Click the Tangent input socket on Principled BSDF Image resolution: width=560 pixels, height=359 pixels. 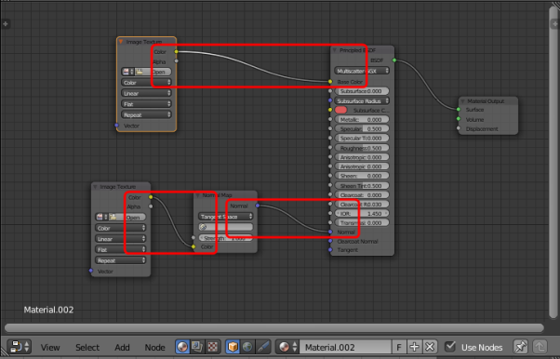[330, 249]
